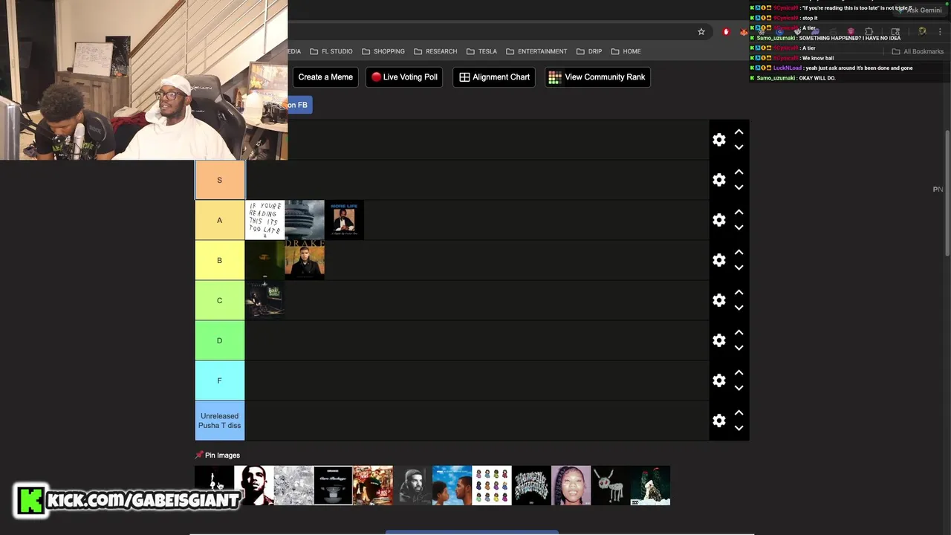Select the DRAKE-titled album cover in B tier

click(x=305, y=260)
